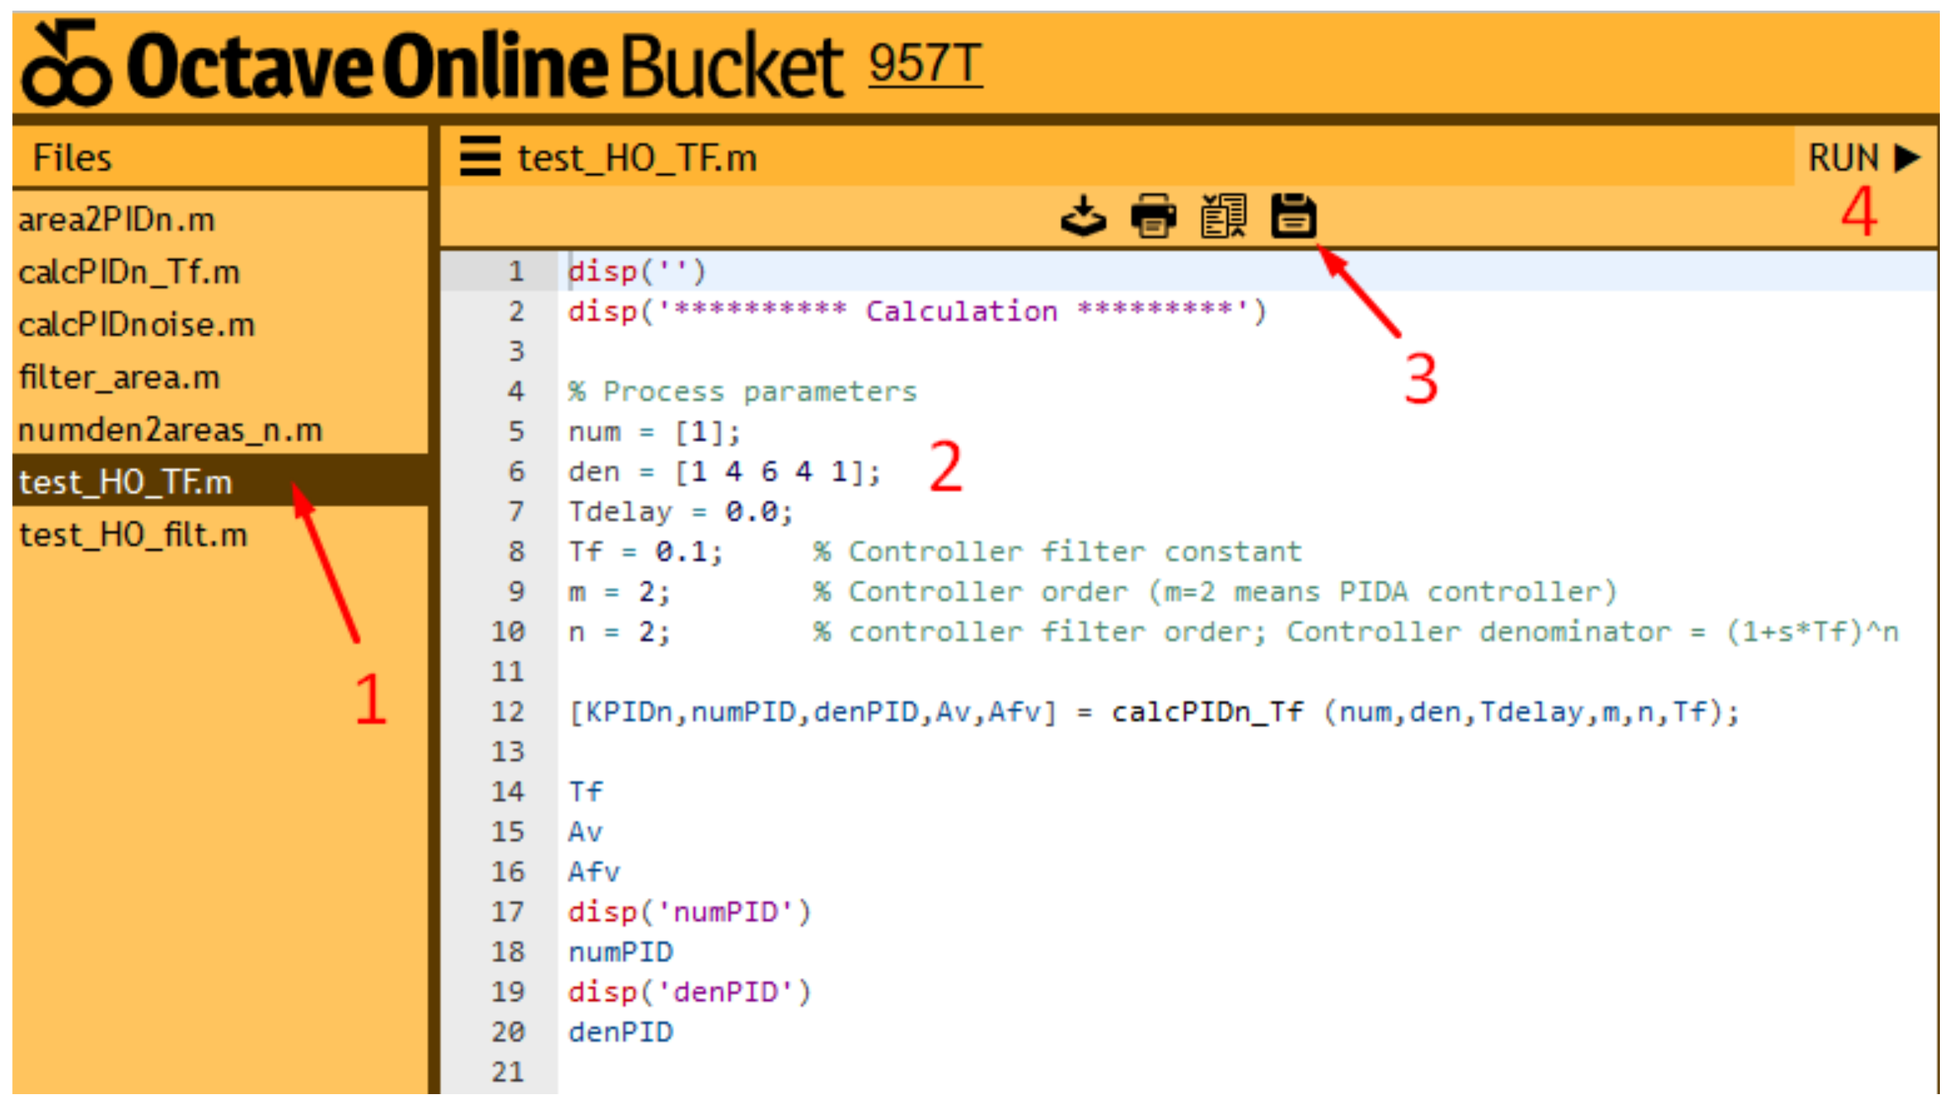Select calcPIDnoise.m in Files panel

coord(136,325)
